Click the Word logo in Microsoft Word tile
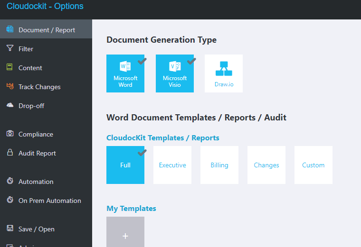Image resolution: width=361 pixels, height=247 pixels. (125, 66)
